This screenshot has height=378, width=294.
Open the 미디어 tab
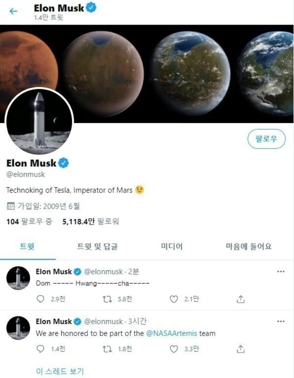[172, 247]
